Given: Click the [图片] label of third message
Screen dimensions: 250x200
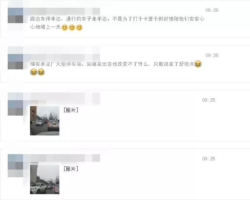Looking at the screenshot, I should [x=71, y=110].
